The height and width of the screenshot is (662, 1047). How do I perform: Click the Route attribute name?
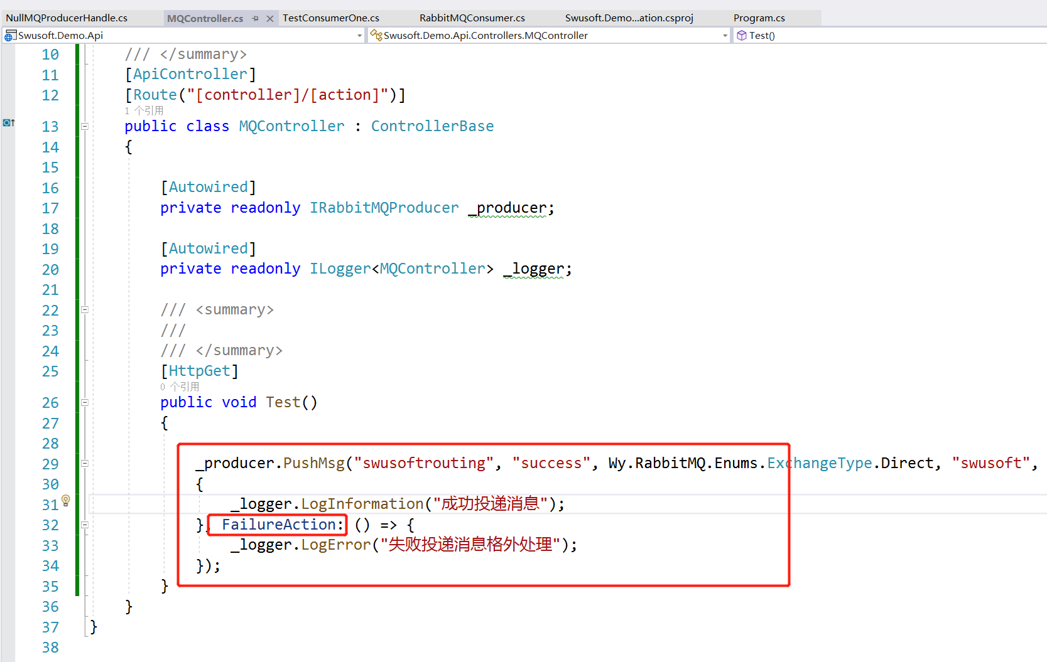155,95
